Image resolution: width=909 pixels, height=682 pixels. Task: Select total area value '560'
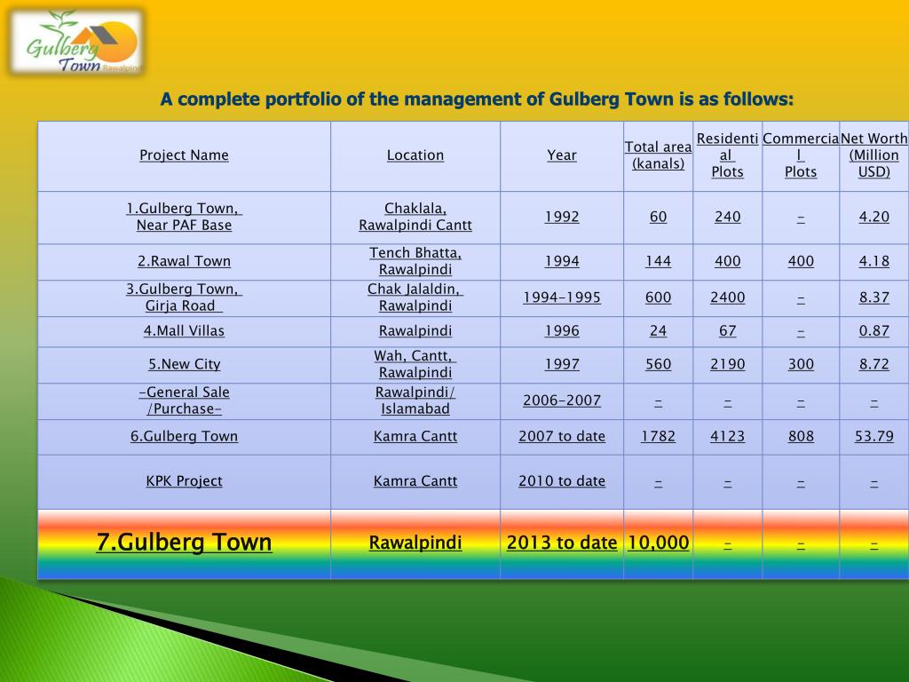658,365
